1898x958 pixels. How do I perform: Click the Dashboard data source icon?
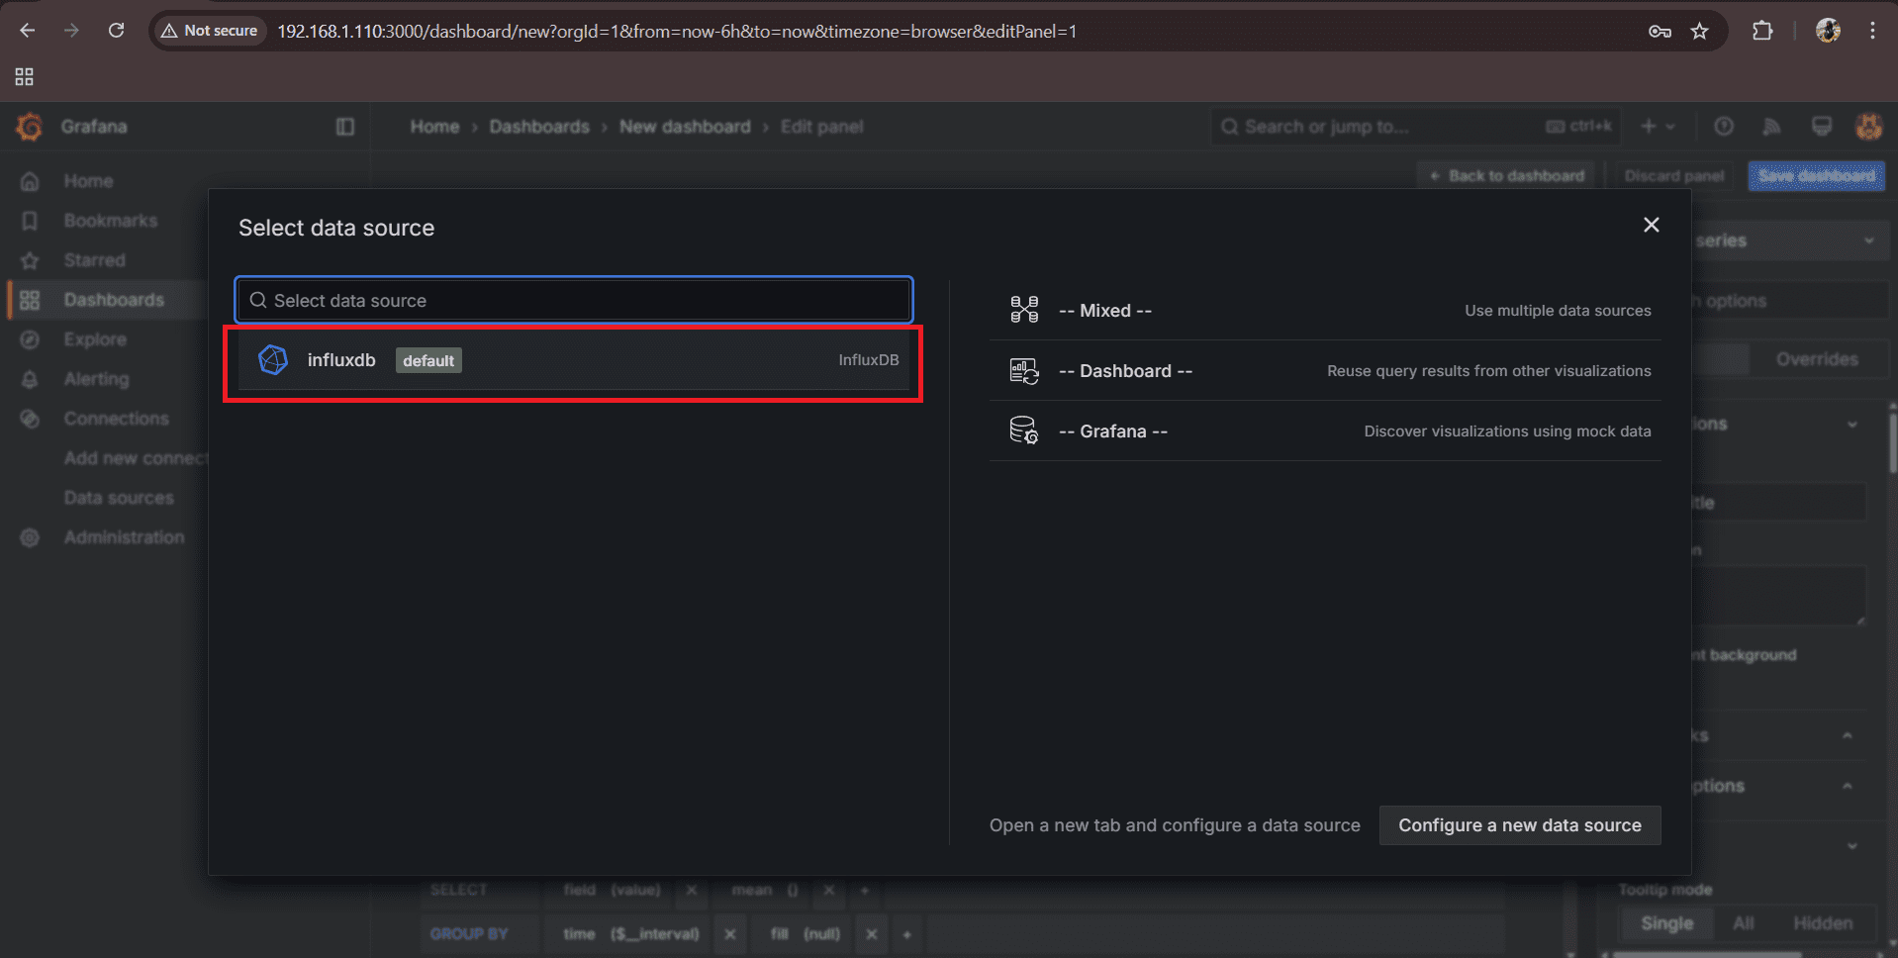click(x=1023, y=371)
